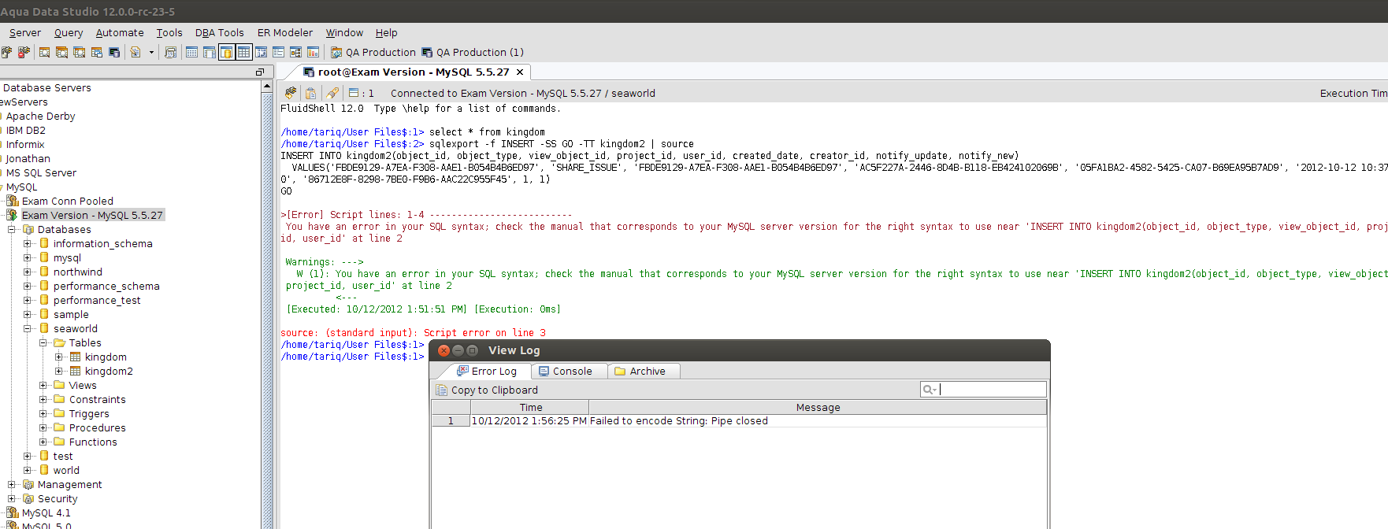1388x529 pixels.
Task: Click the clipboard icon in shell toolbar
Action: [x=310, y=93]
